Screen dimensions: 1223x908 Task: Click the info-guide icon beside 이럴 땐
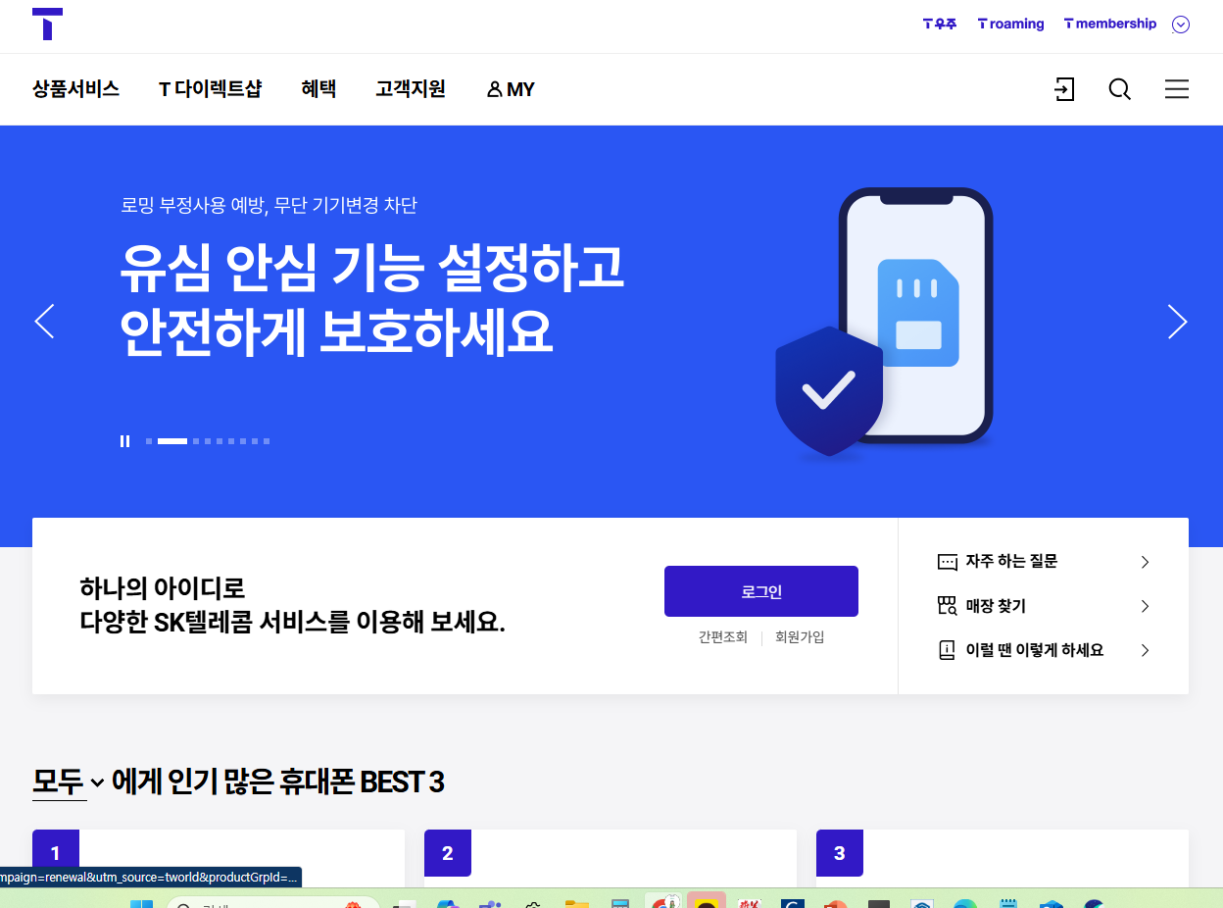(x=947, y=650)
